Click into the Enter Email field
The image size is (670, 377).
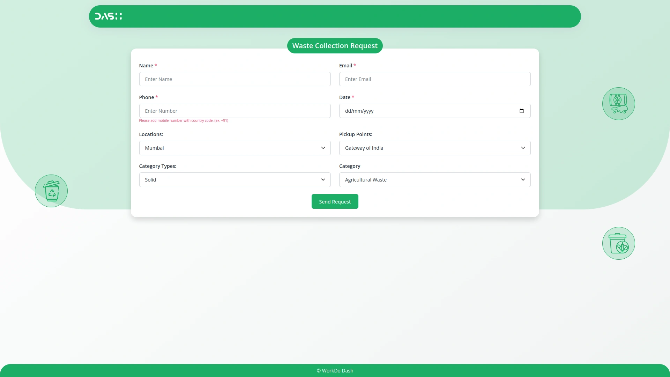(434, 79)
